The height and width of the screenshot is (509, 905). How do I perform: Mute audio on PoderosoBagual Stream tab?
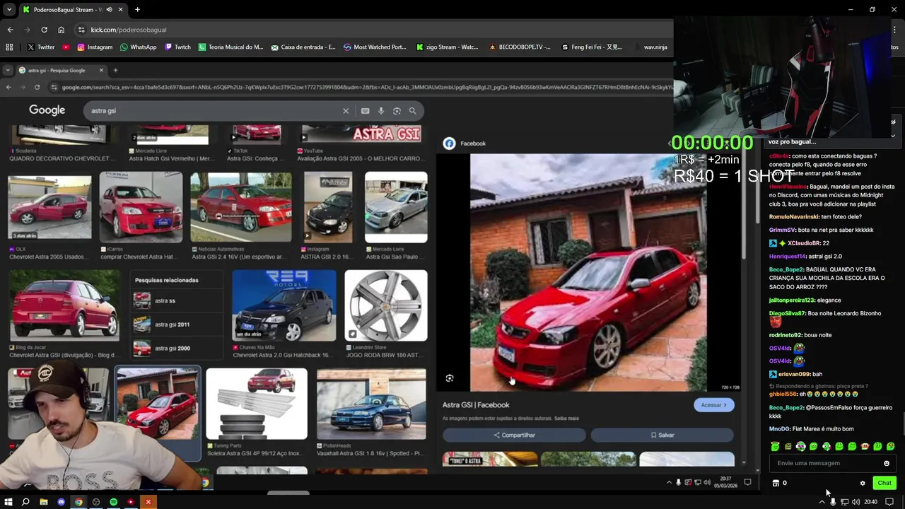(x=109, y=10)
